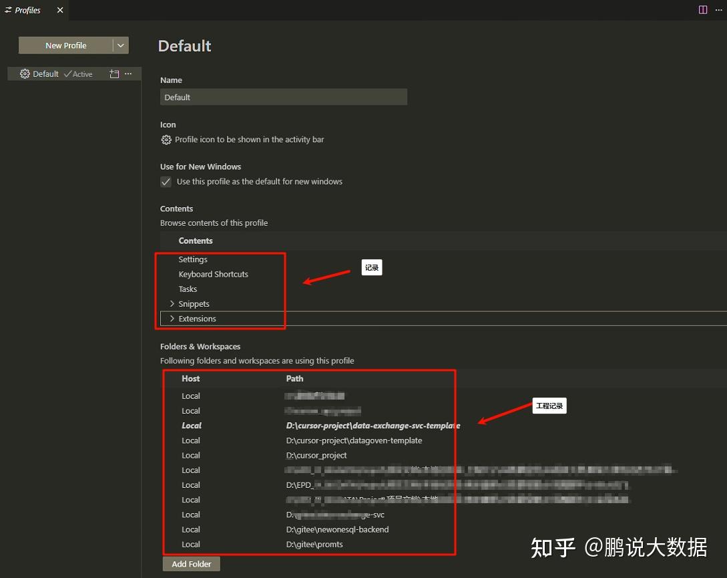Click the split editor icon
727x578 pixels.
[x=703, y=10]
